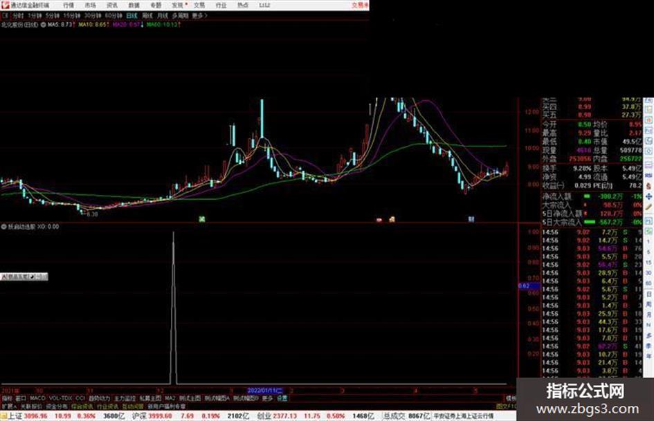Select the 60 minute sidebar shortcut
This screenshot has width=654, height=421.
(x=648, y=283)
